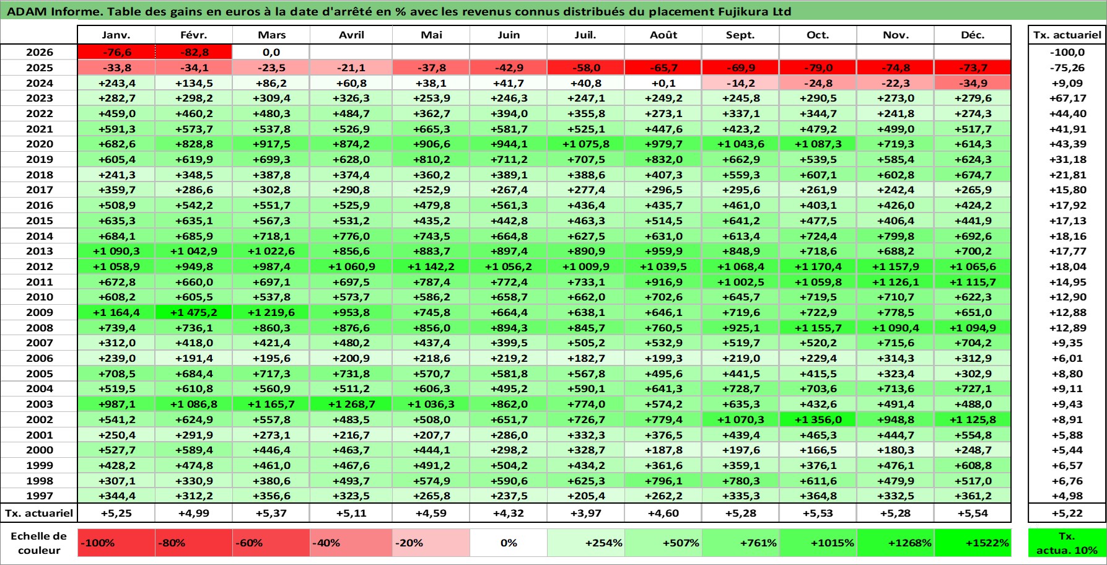Click the +187,8 cell
Screen dimensions: 1107x565
point(663,450)
